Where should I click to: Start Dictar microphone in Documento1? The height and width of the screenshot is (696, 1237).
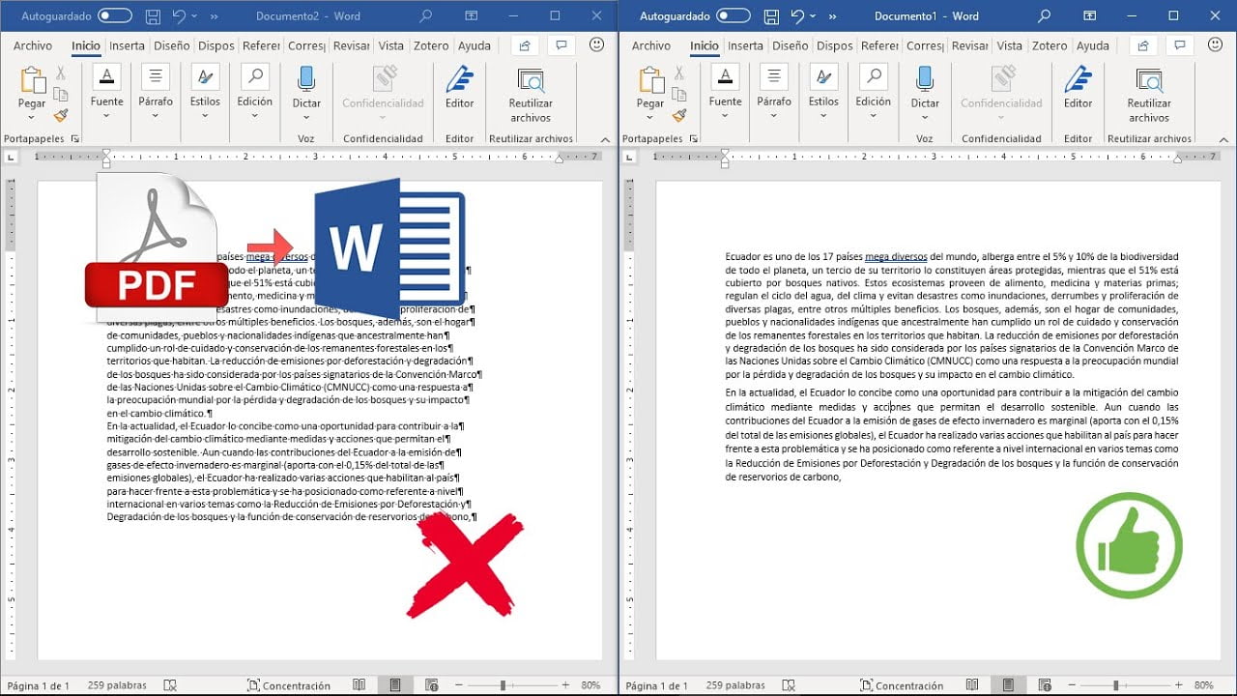(925, 80)
